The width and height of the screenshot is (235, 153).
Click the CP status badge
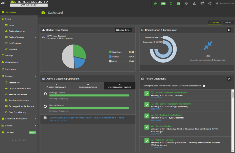(179, 4)
